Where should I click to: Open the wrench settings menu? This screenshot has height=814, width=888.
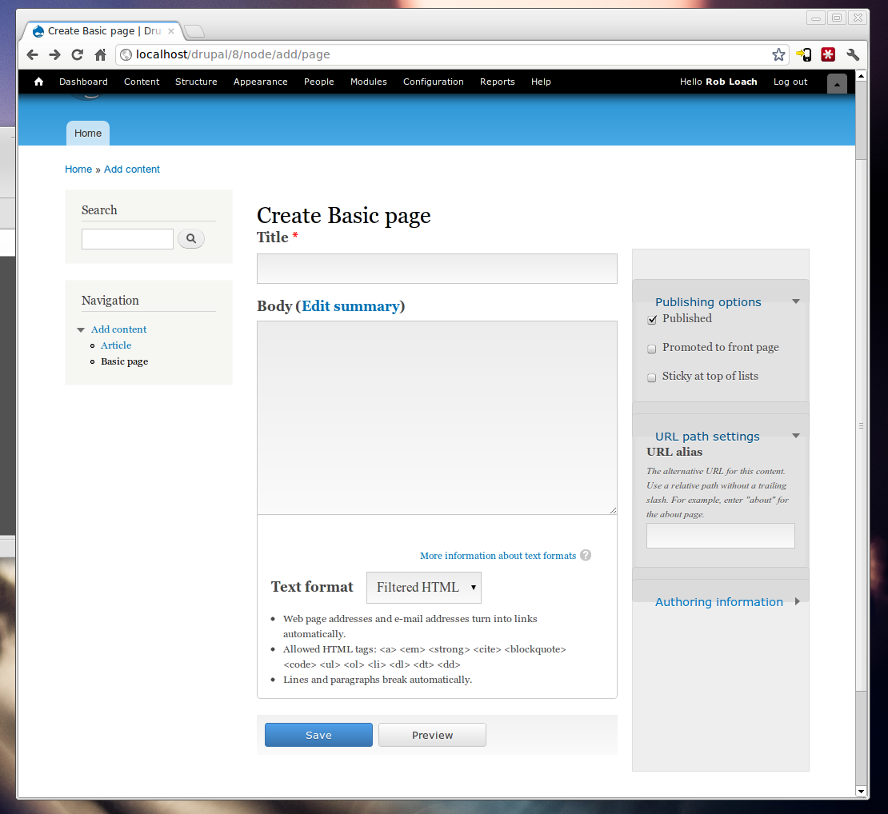click(853, 54)
